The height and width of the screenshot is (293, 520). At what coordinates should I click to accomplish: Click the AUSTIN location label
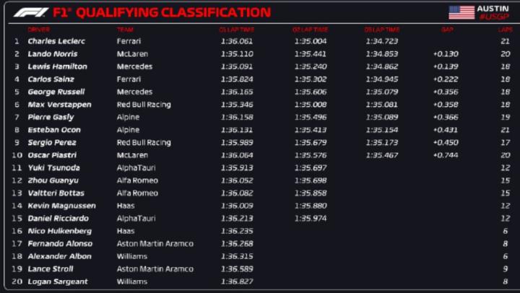click(x=493, y=8)
